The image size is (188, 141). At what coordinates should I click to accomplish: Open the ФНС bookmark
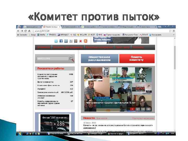pyautogui.click(x=99, y=35)
